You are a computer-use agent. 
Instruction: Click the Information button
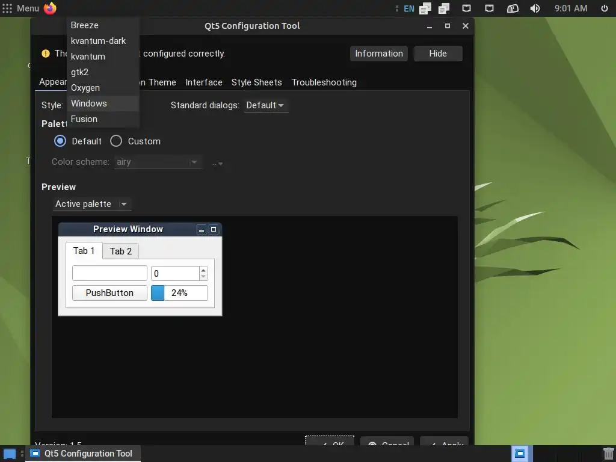(x=379, y=54)
